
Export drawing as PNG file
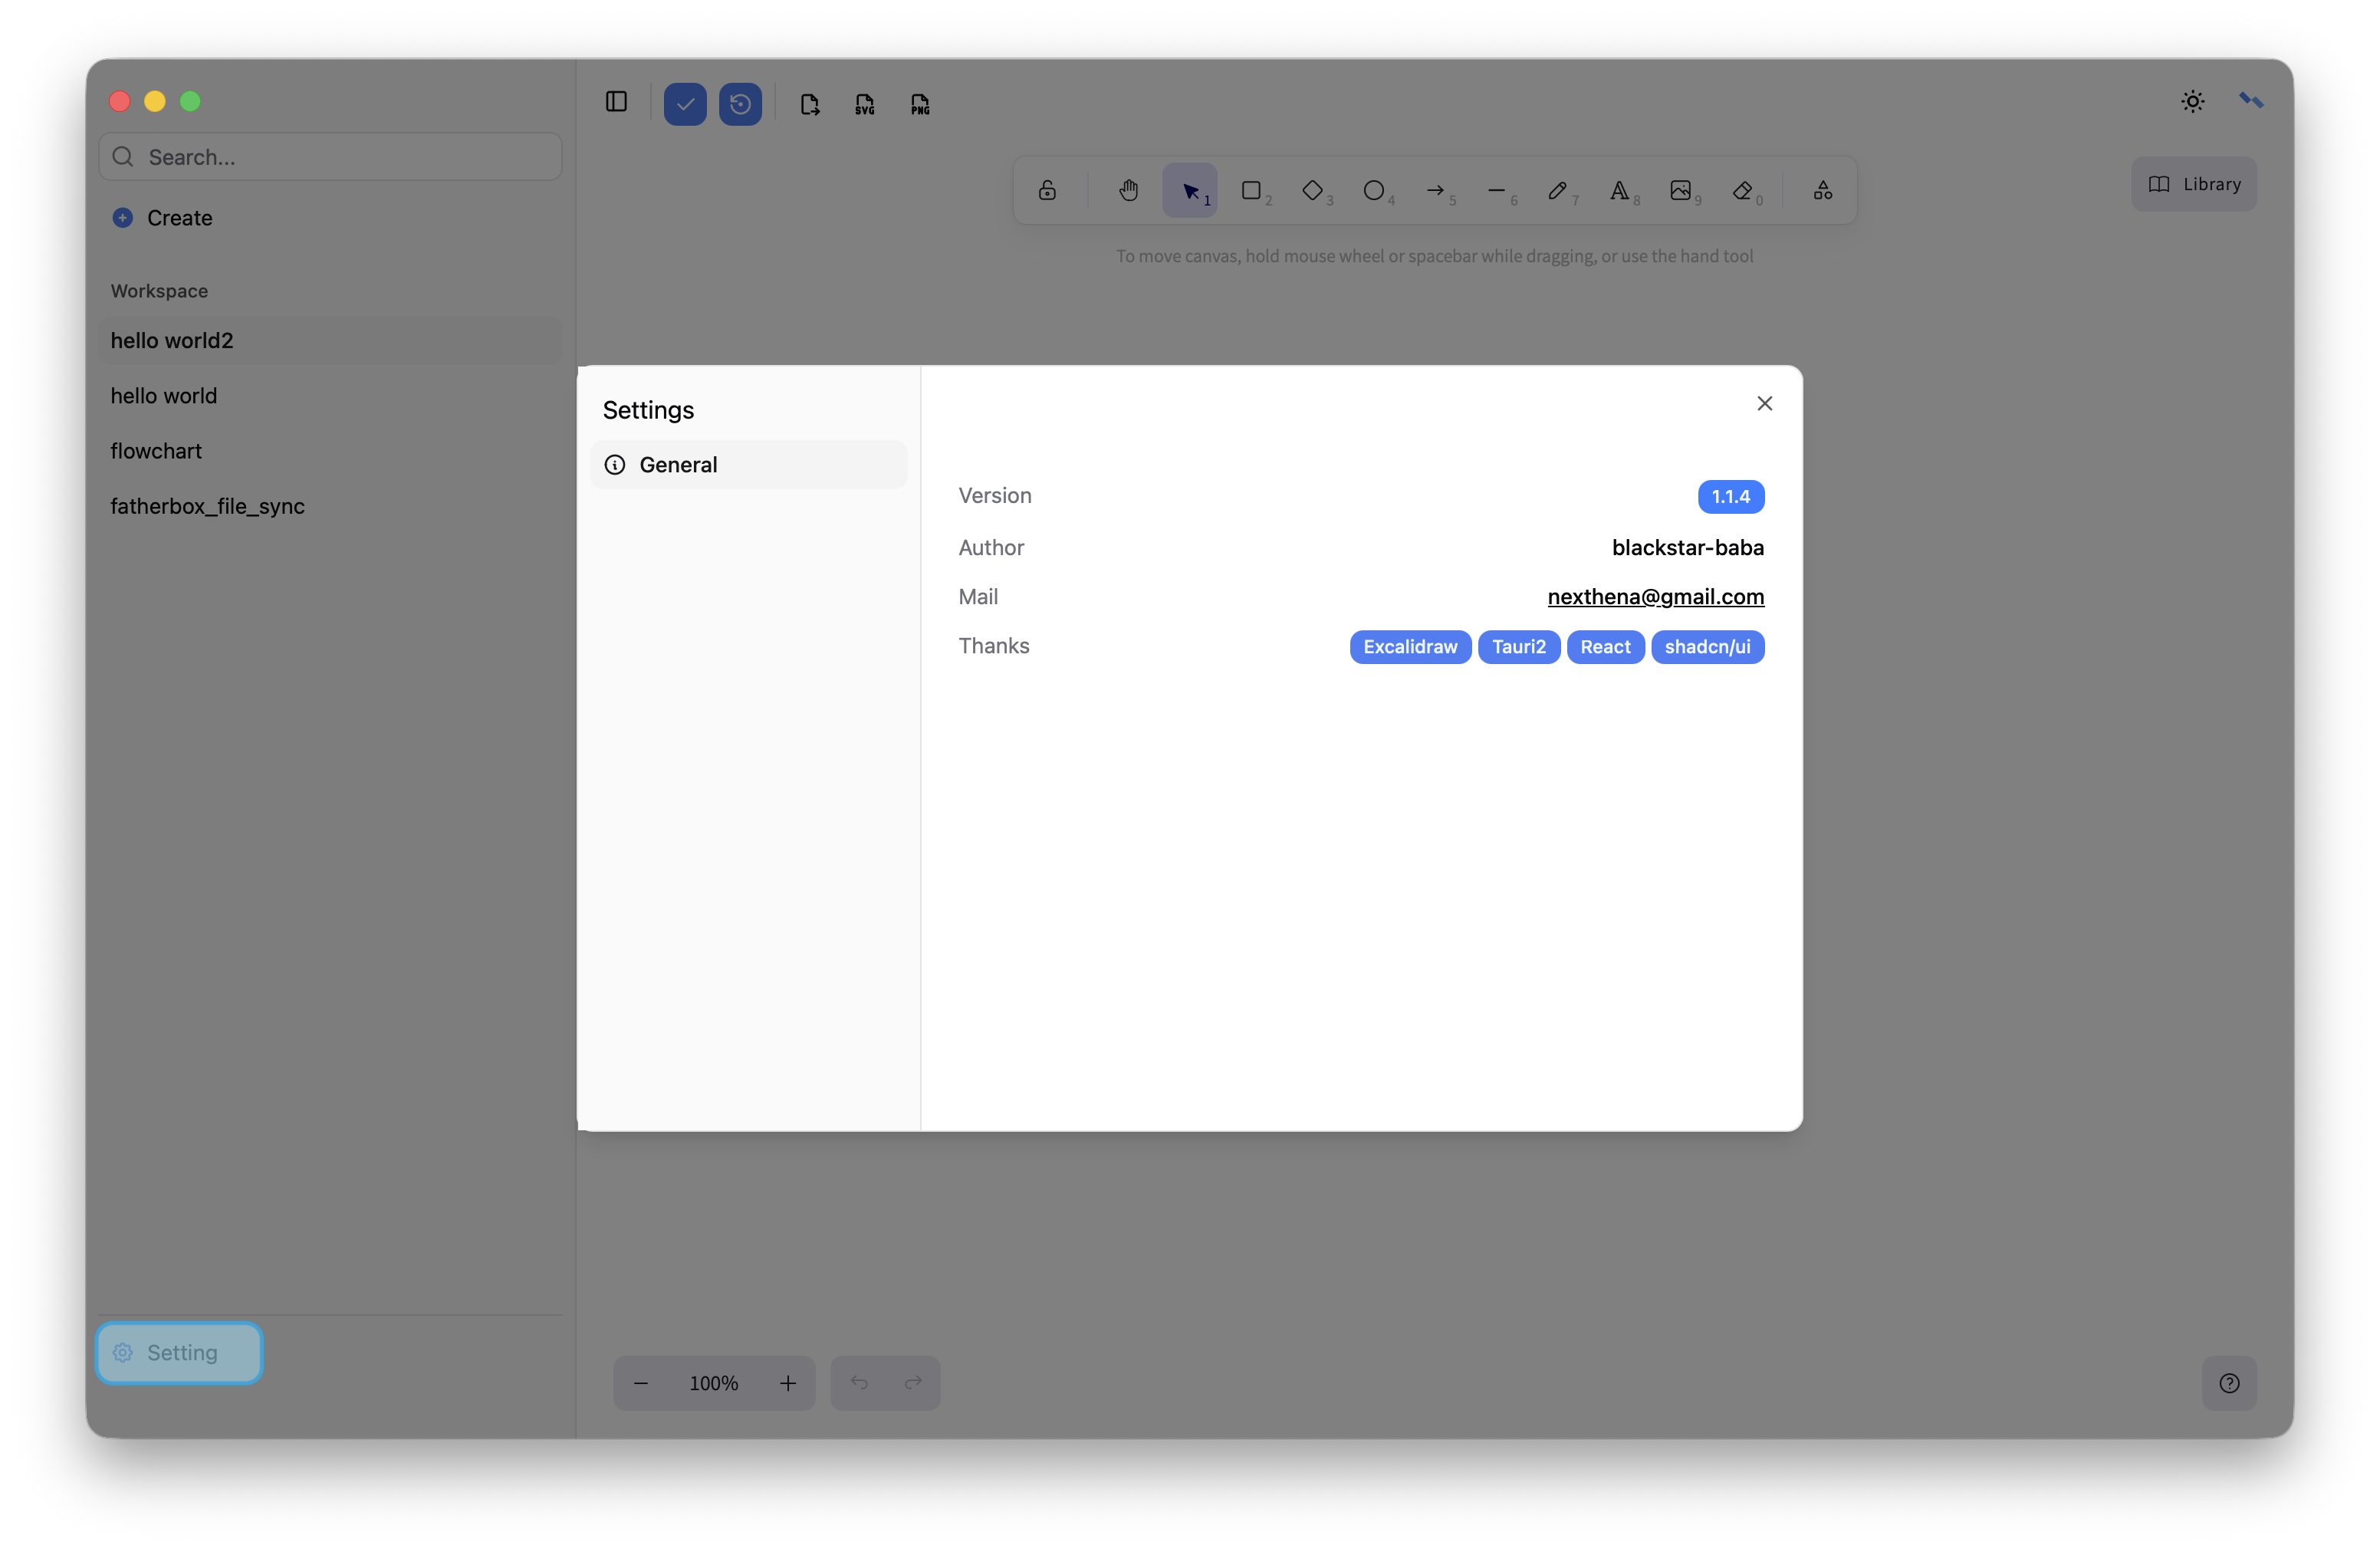coord(920,104)
